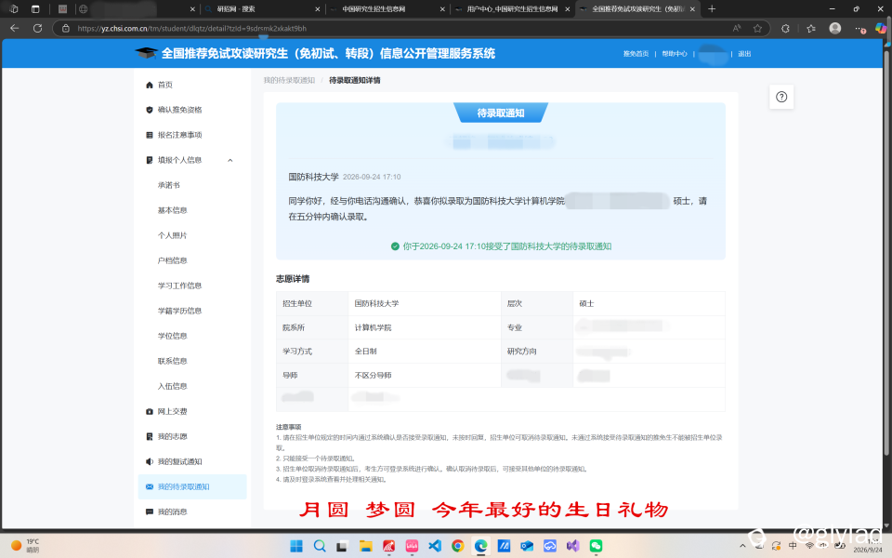The width and height of the screenshot is (892, 558).
Task: Open favorites list icon in toolbar
Action: tap(811, 28)
